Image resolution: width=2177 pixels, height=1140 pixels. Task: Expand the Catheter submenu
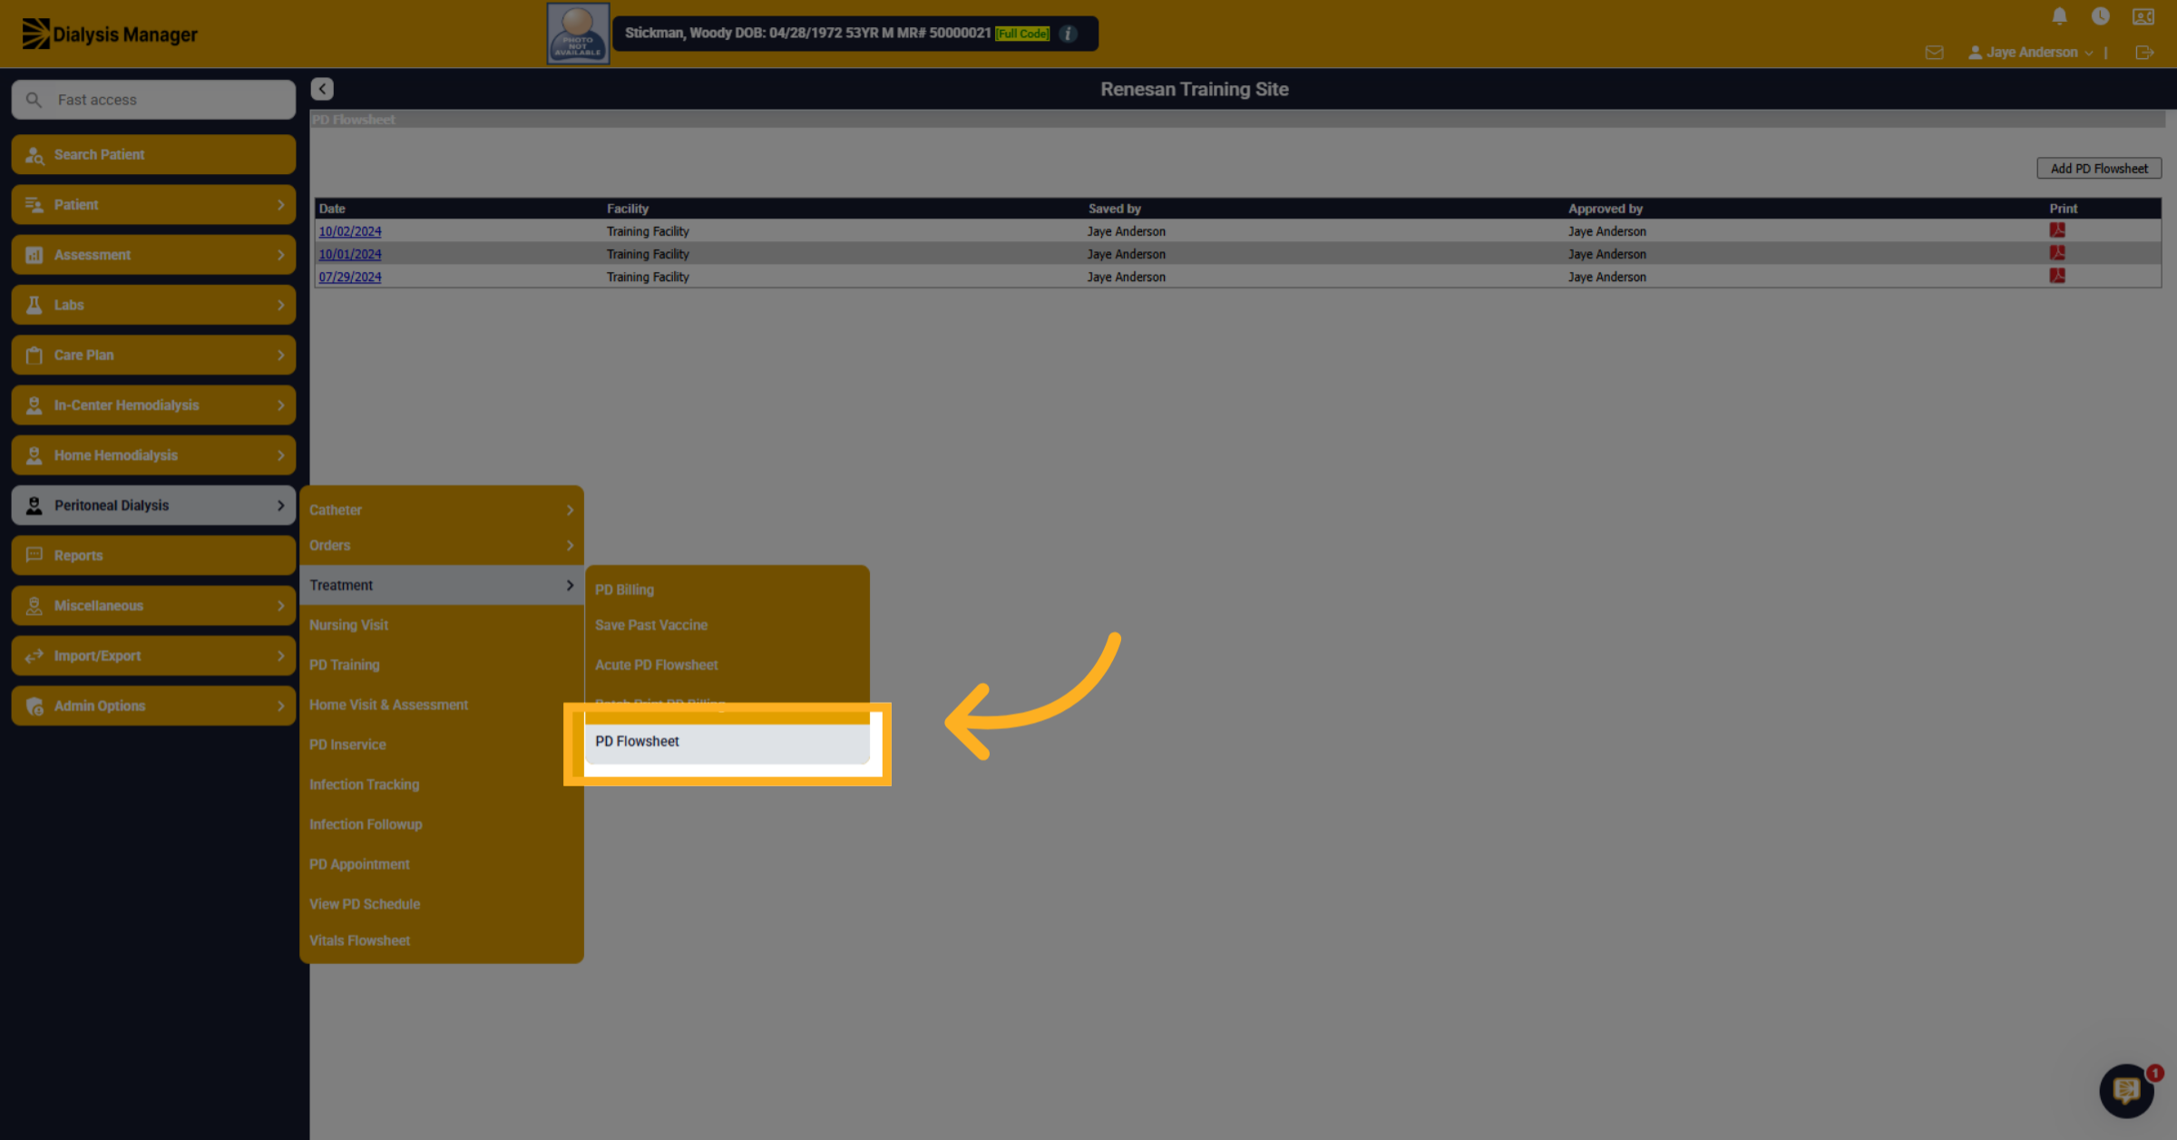coord(442,510)
